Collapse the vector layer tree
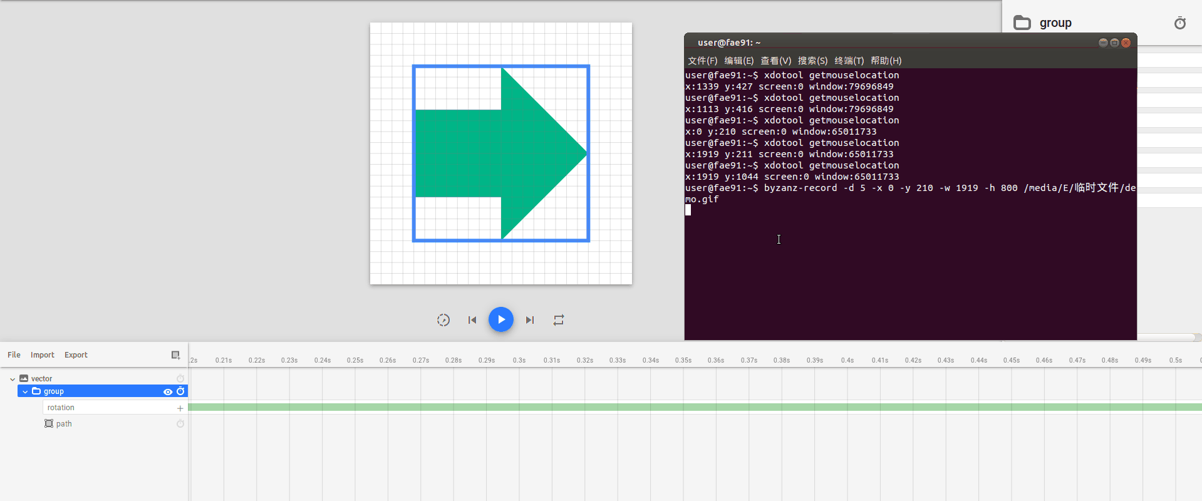This screenshot has height=501, width=1202. (x=13, y=379)
